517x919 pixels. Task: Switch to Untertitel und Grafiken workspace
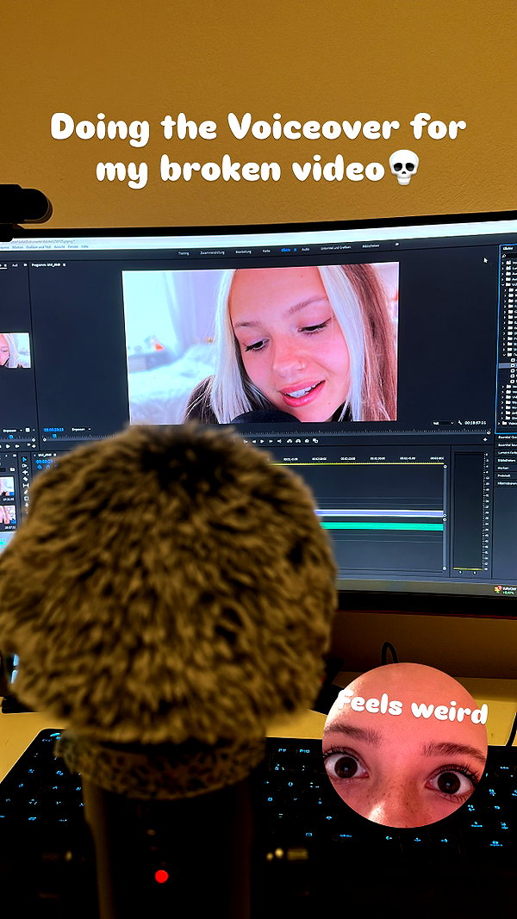(x=335, y=248)
